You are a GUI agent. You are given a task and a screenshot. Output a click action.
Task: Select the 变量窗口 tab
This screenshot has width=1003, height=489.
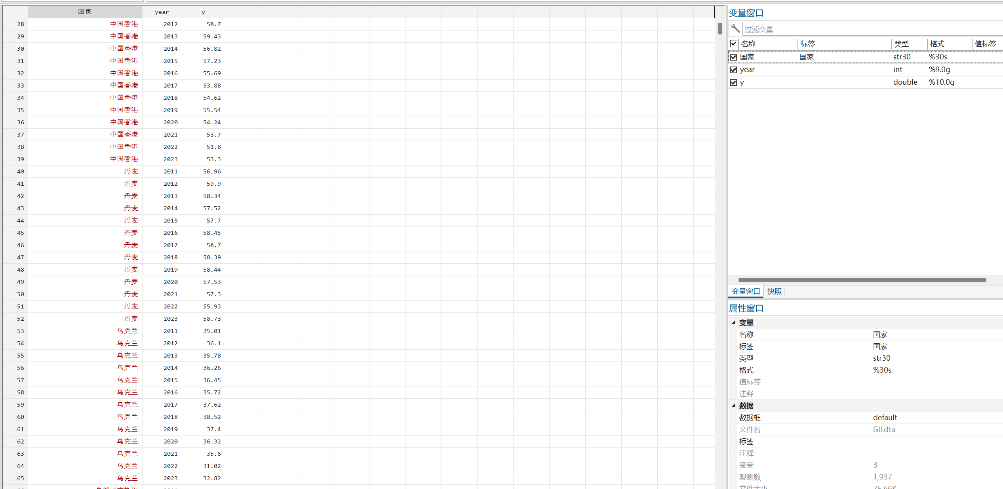click(745, 291)
